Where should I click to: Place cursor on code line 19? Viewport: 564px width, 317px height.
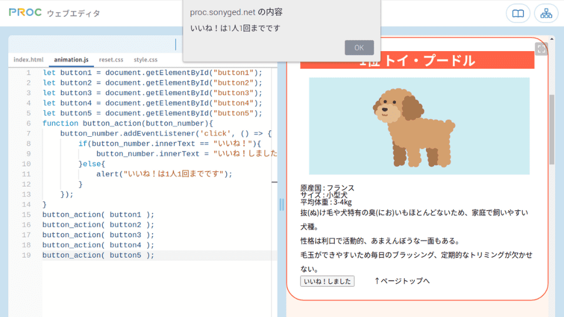(159, 255)
